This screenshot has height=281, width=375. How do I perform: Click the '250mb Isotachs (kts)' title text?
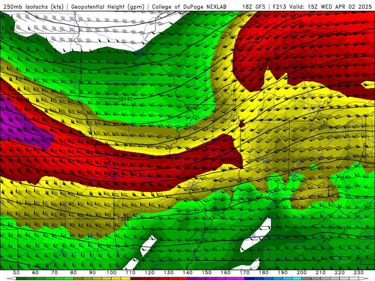tap(34, 7)
